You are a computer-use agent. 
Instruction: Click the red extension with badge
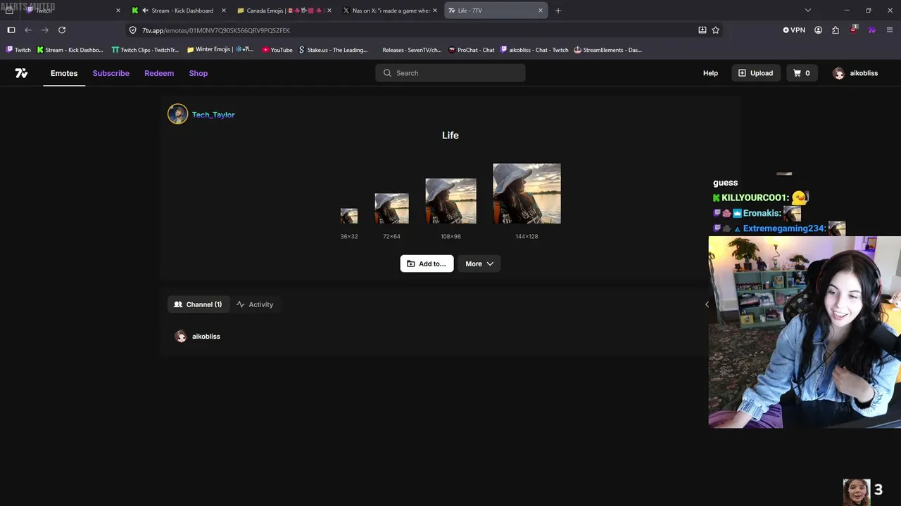853,30
